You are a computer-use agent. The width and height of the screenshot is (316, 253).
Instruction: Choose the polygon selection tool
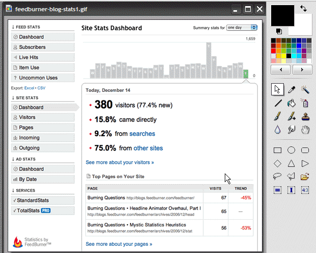tap(291, 176)
